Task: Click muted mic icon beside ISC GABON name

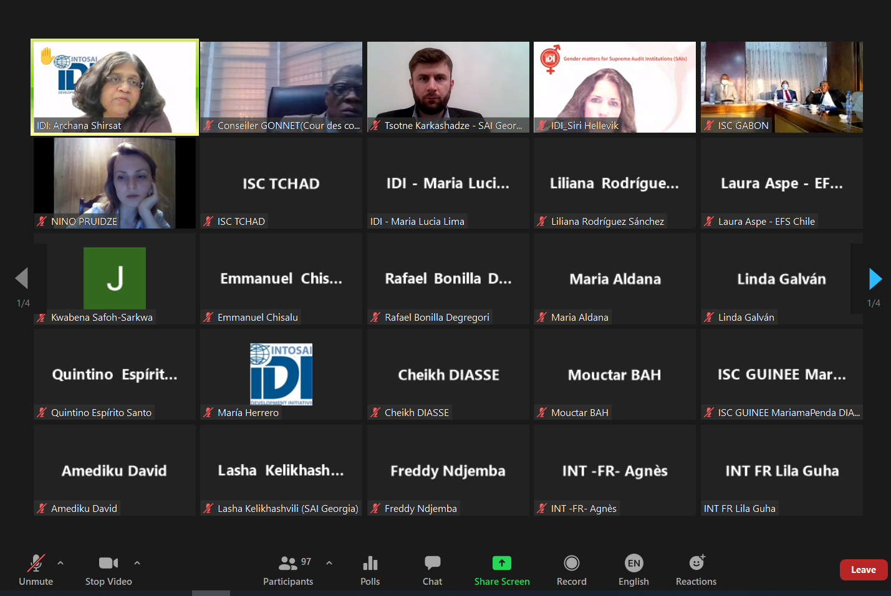Action: point(709,125)
